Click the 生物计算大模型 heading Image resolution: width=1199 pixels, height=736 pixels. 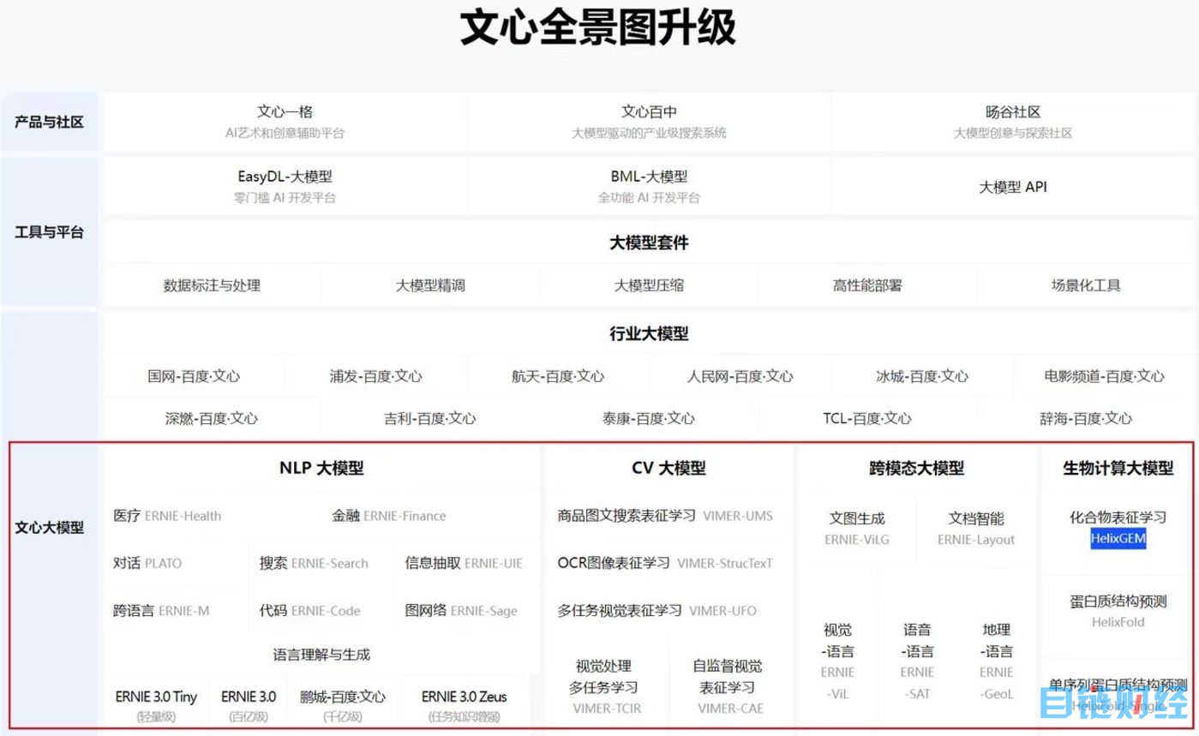pyautogui.click(x=1118, y=468)
